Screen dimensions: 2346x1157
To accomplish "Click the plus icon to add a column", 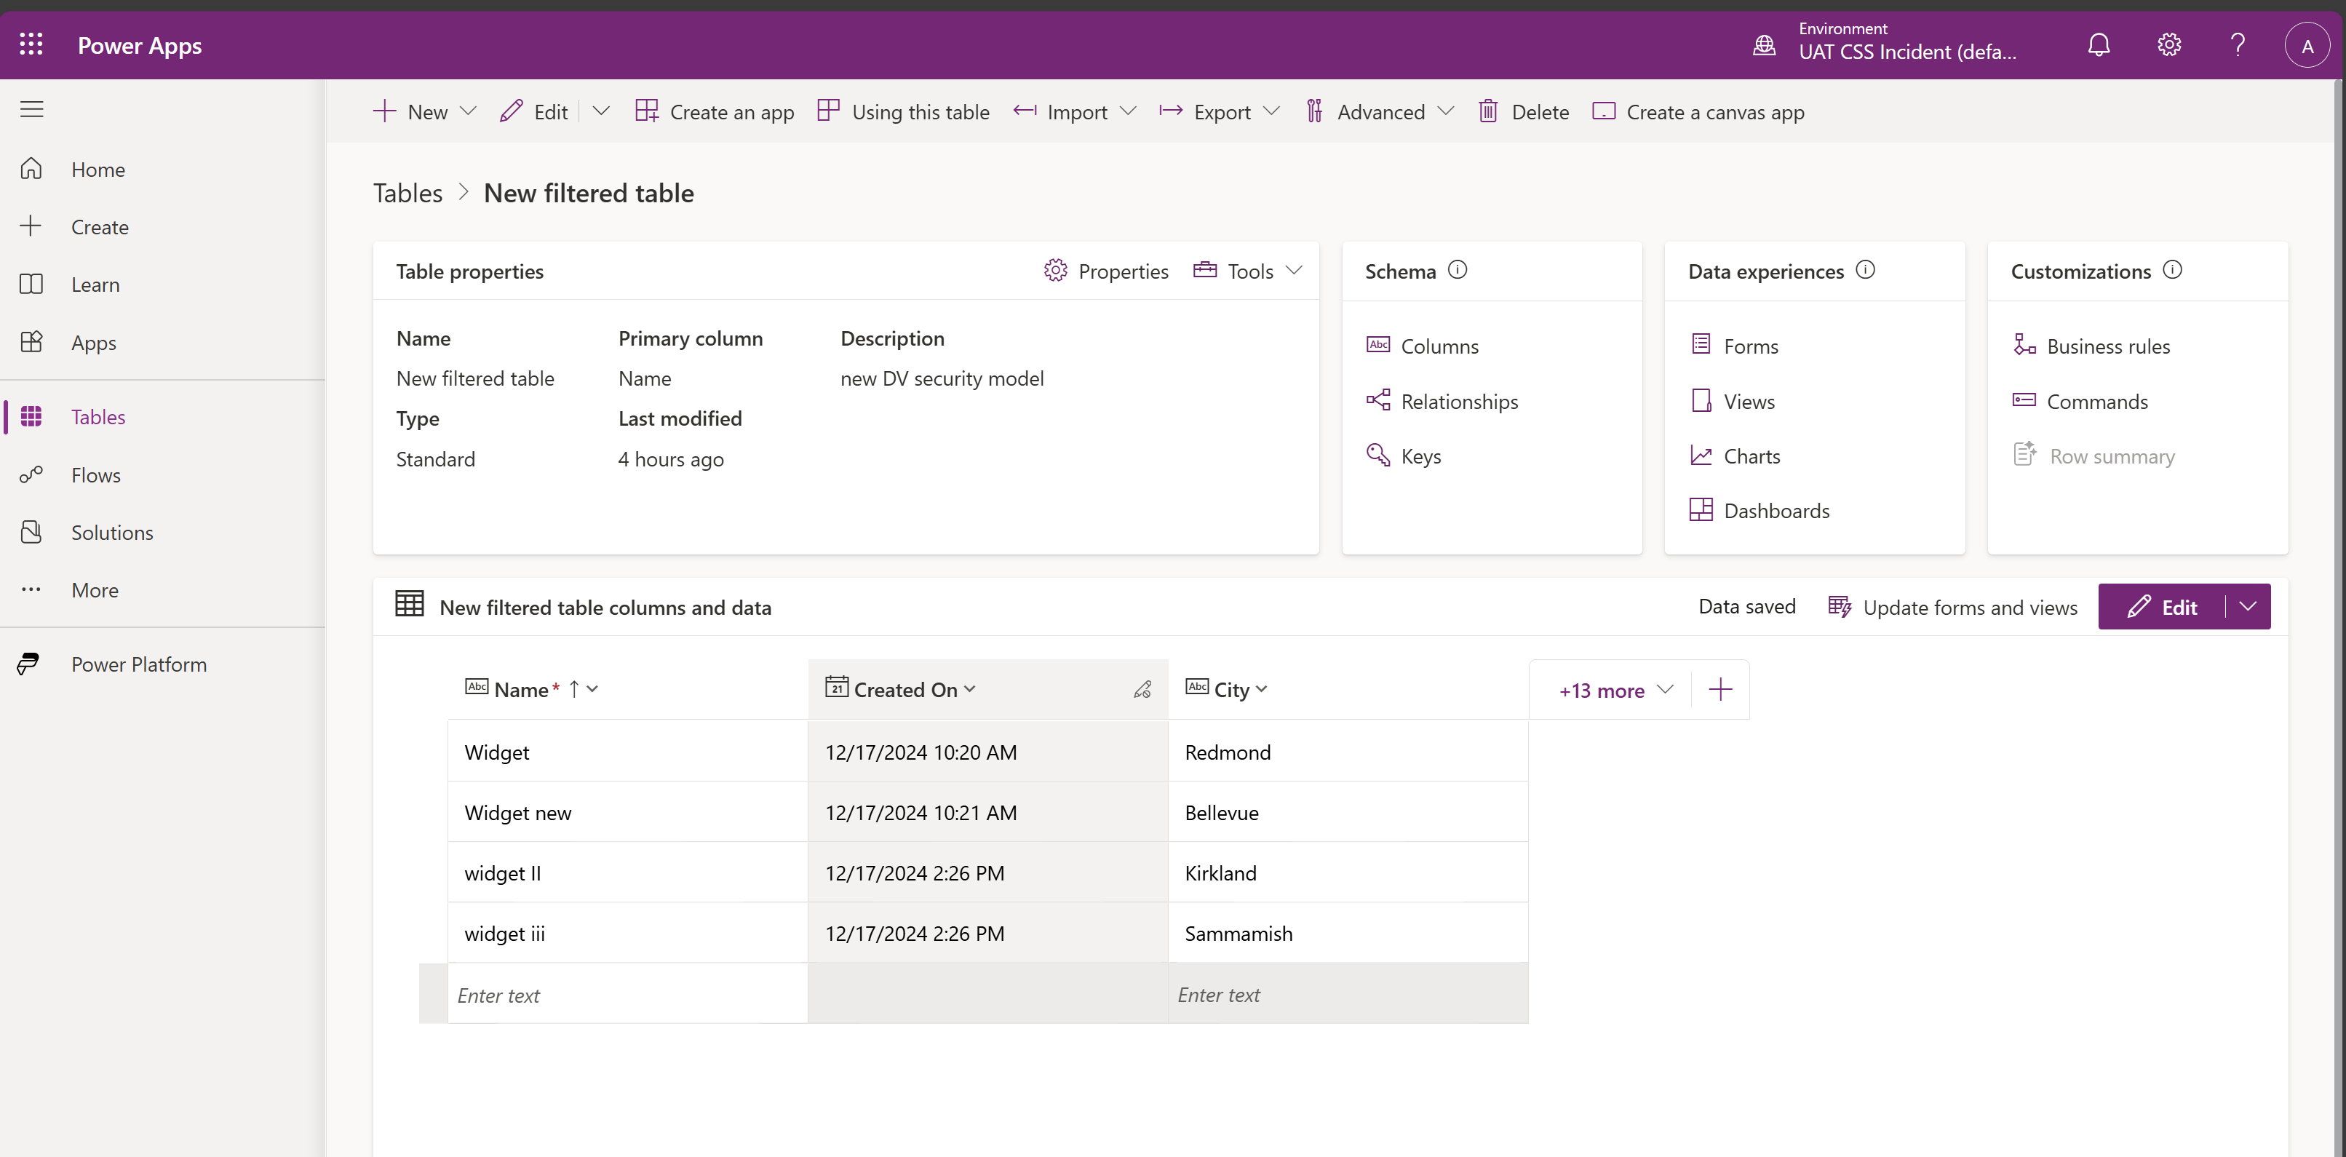I will tap(1720, 690).
